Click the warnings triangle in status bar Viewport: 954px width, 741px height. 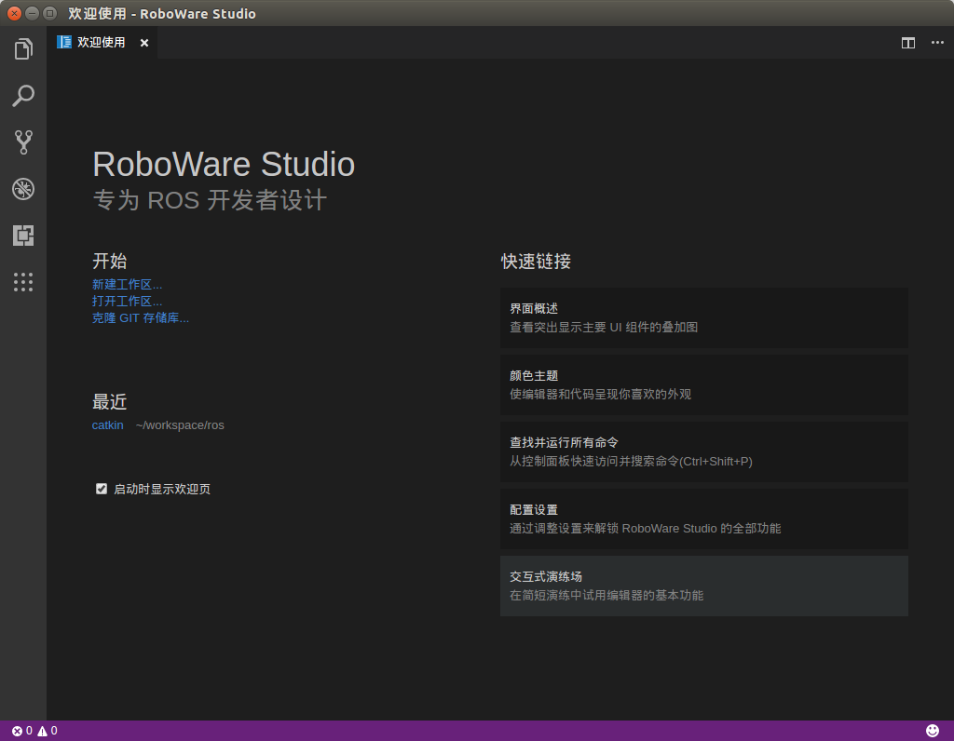(x=48, y=731)
